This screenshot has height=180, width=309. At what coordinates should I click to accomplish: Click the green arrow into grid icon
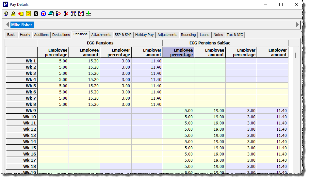[x=89, y=14]
